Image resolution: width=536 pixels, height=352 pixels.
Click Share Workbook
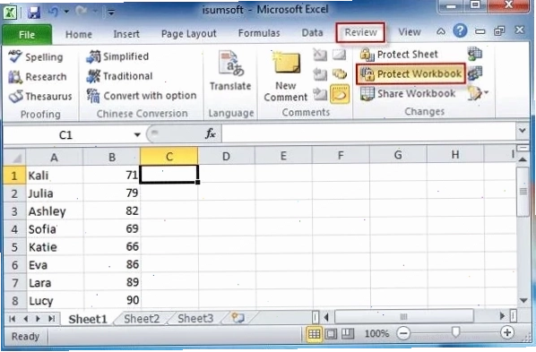(408, 94)
